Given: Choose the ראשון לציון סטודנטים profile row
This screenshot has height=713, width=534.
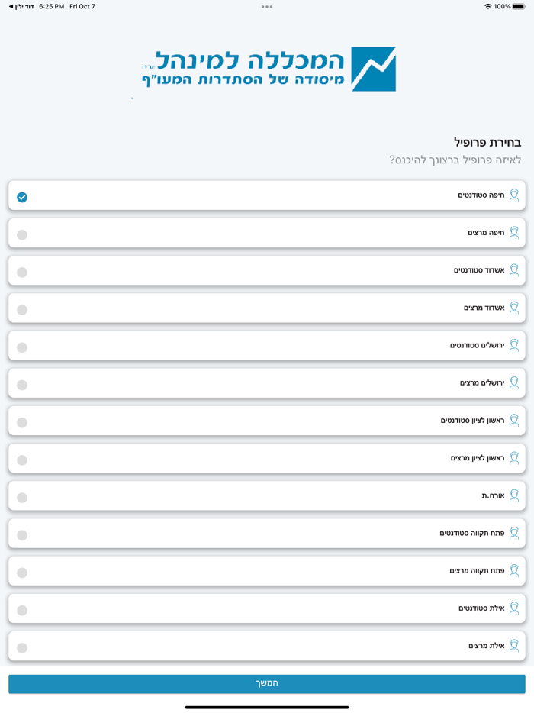Looking at the screenshot, I should click(x=267, y=421).
